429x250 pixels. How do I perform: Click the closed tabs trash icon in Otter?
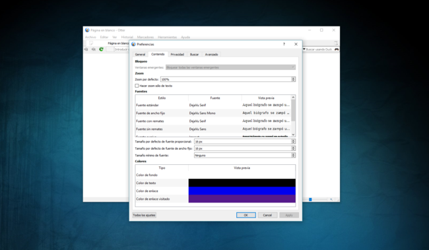[336, 43]
